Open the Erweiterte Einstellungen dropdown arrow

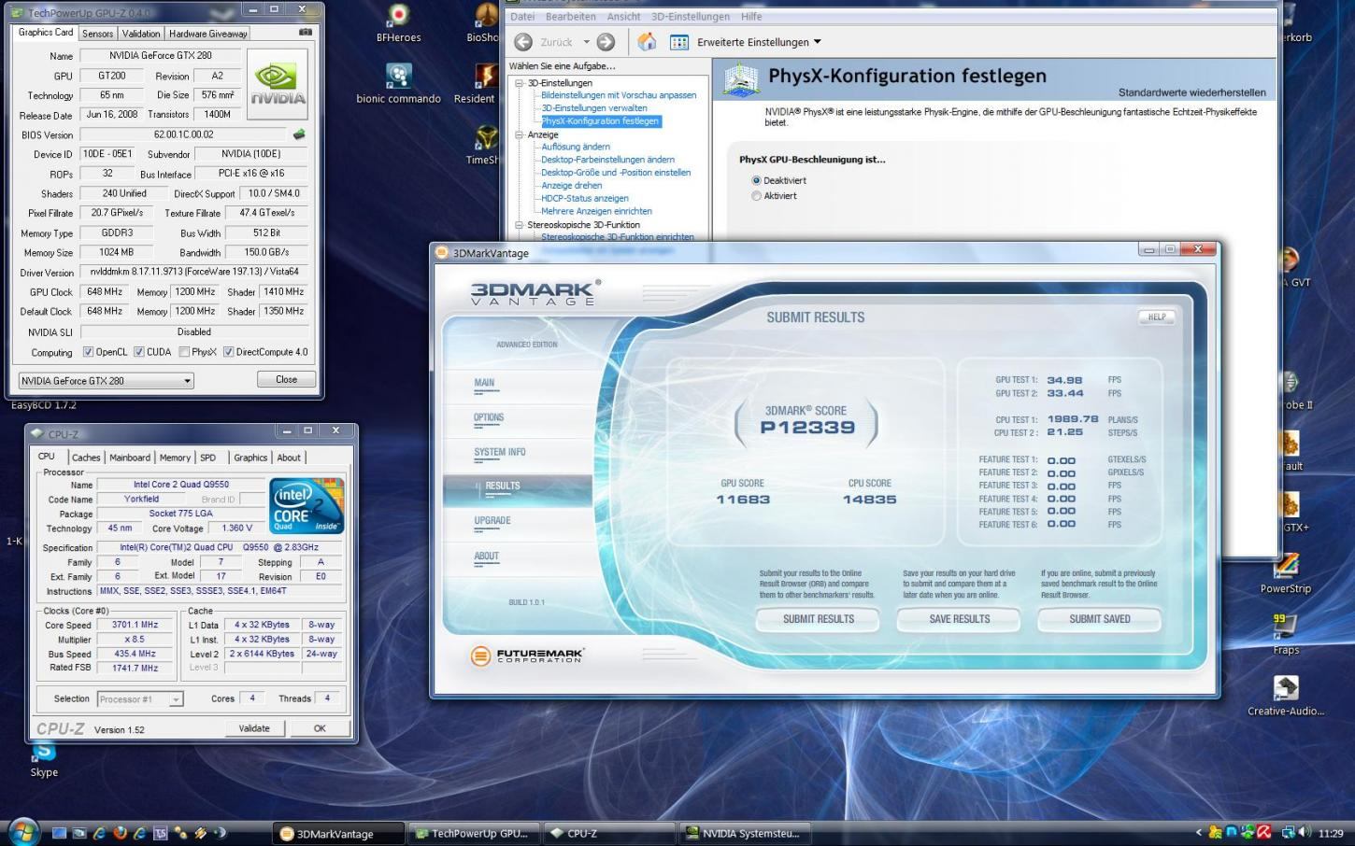(818, 42)
